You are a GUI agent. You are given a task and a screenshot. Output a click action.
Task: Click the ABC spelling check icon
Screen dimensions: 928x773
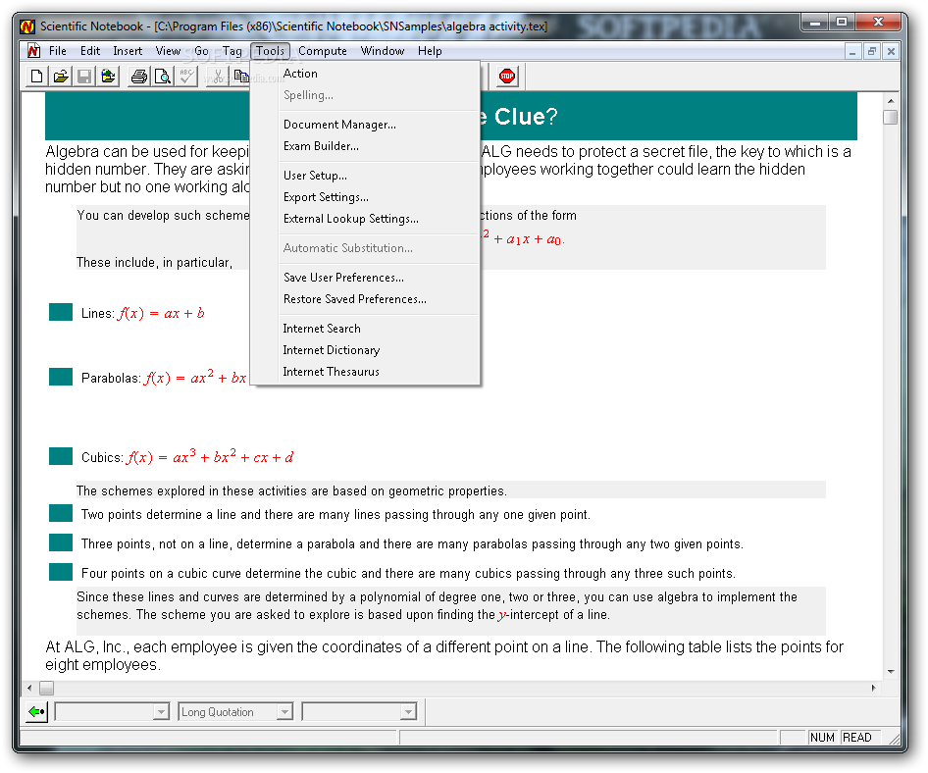pos(187,77)
